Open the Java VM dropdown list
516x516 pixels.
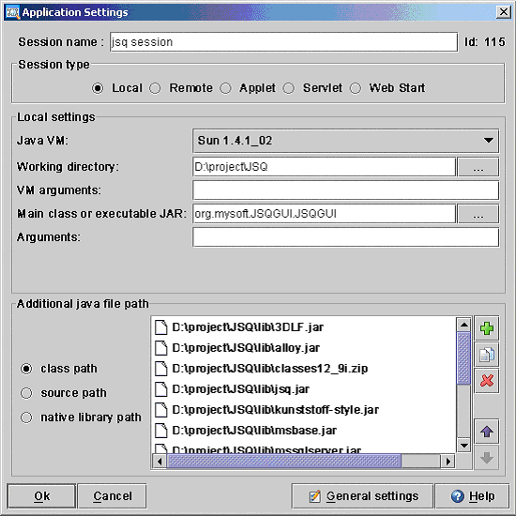345,141
